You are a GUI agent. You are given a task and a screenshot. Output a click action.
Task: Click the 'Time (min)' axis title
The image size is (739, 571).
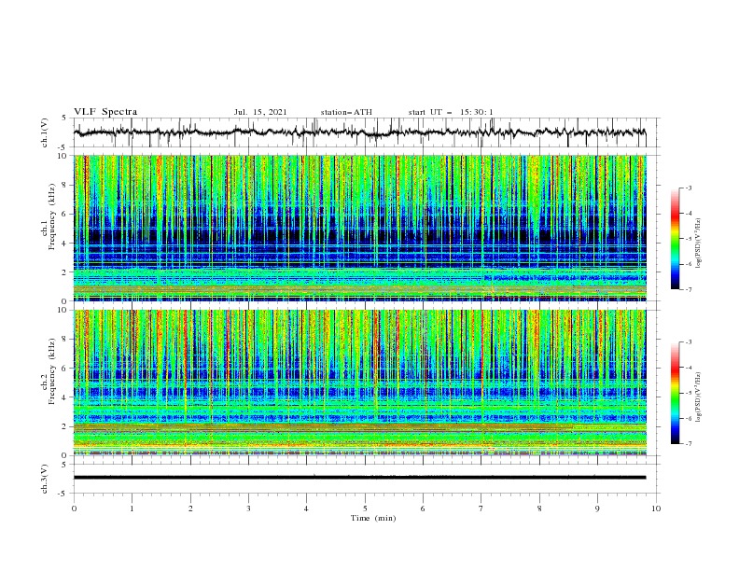[373, 518]
